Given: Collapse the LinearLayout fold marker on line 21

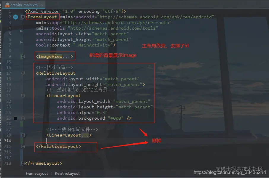Looking at the screenshot, I should pos(23,96).
